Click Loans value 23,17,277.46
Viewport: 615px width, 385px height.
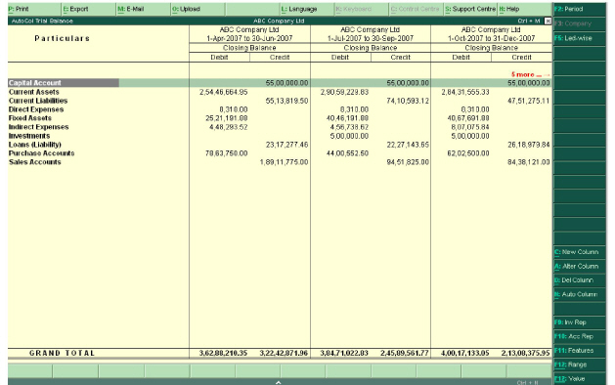(286, 145)
